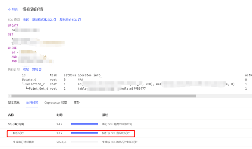This screenshot has width=252, height=149.
Task: Click the UPDATE keyword in SQL
Action: pos(13,26)
